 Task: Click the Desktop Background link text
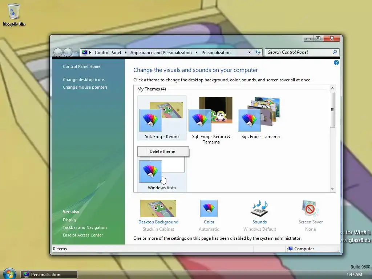158,222
